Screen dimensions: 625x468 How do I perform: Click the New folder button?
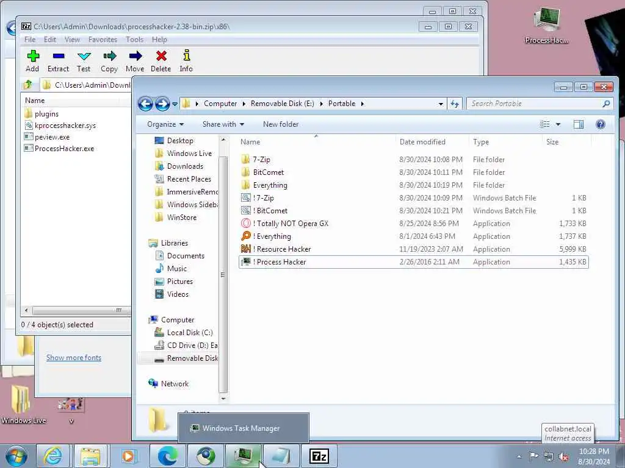click(281, 124)
